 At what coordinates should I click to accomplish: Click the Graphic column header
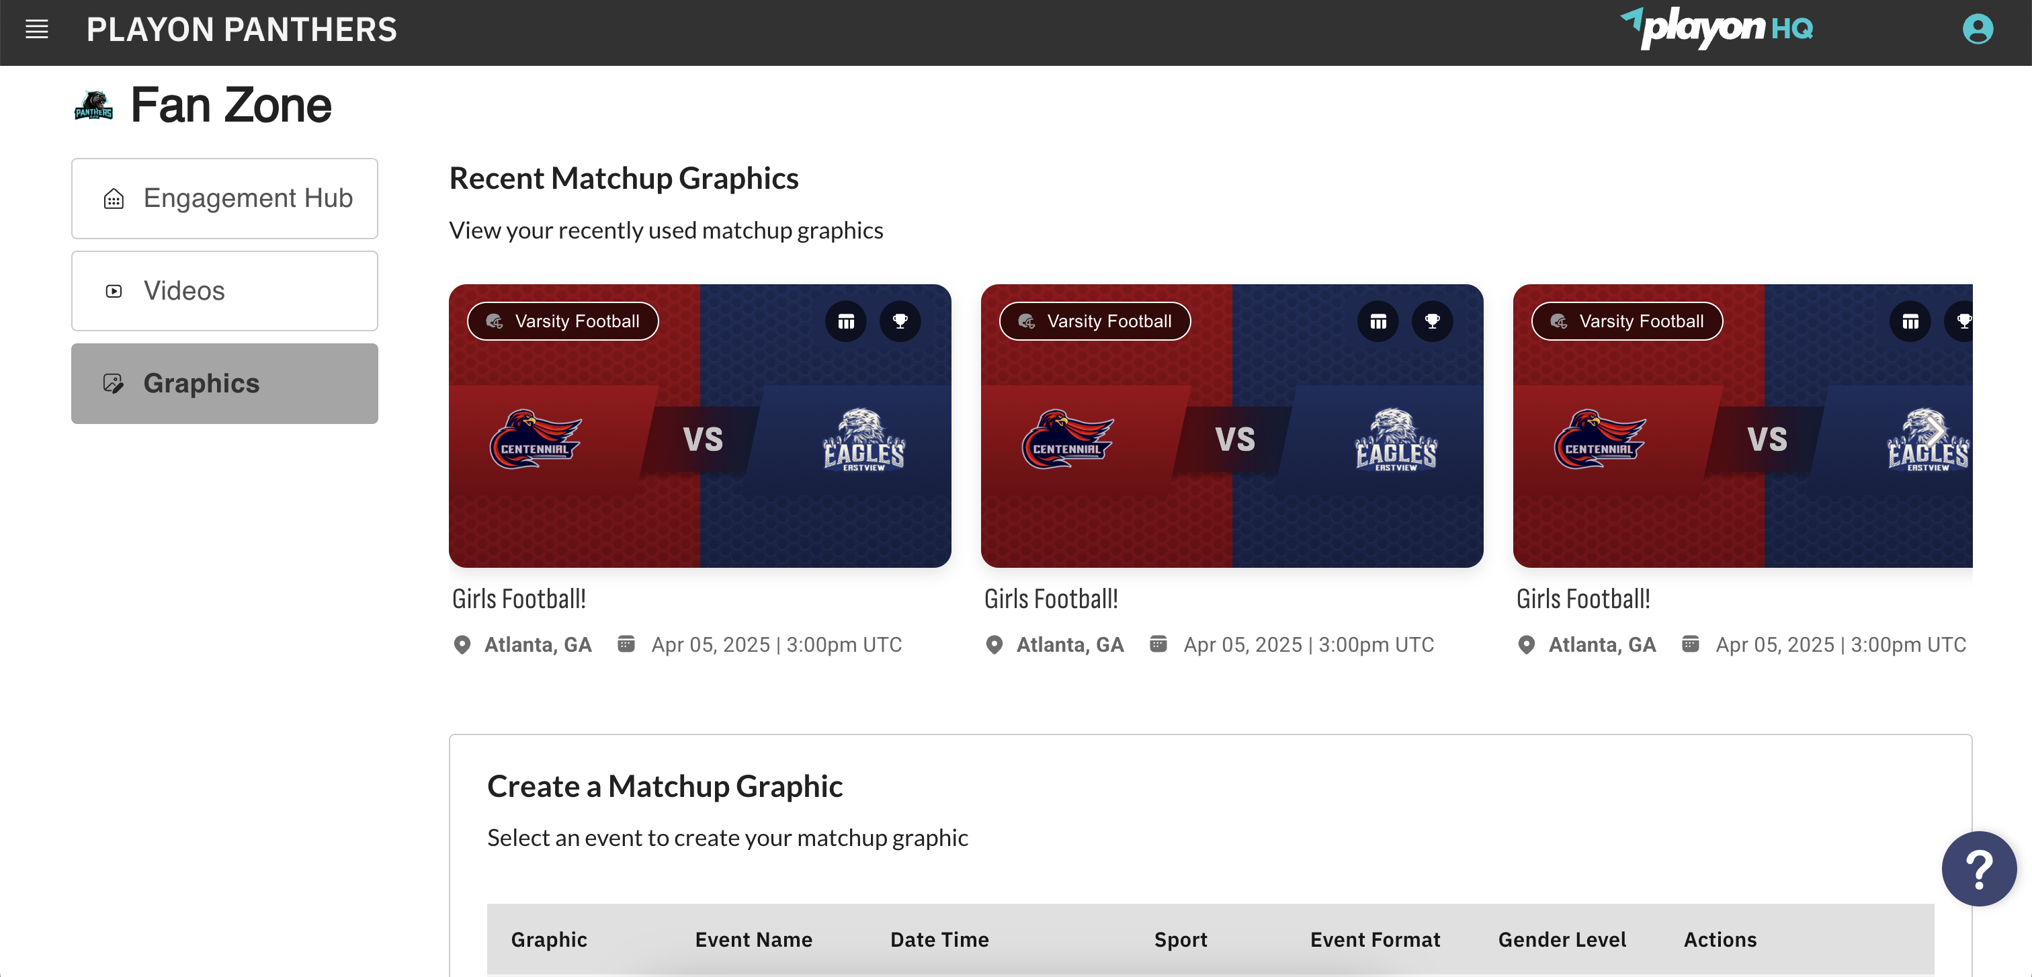[549, 939]
